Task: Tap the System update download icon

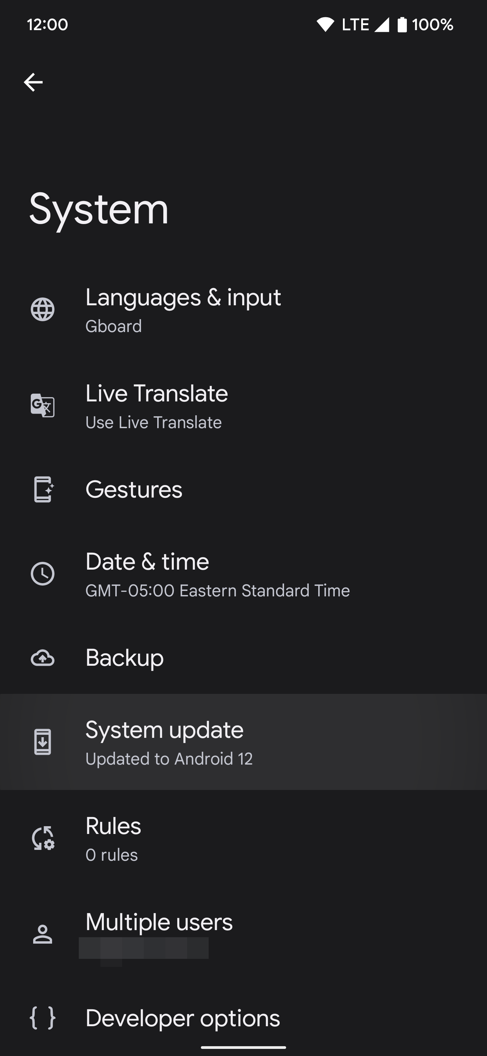Action: coord(43,742)
